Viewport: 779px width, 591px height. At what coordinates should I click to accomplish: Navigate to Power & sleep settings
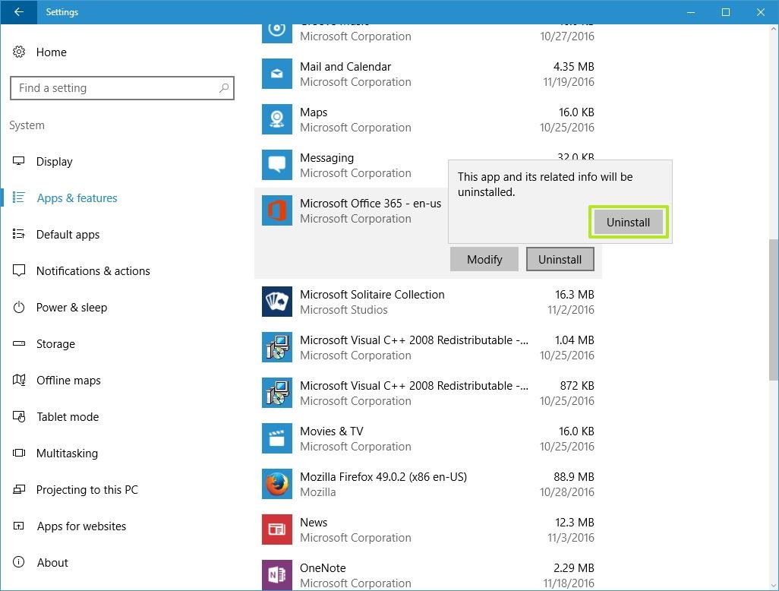(71, 308)
